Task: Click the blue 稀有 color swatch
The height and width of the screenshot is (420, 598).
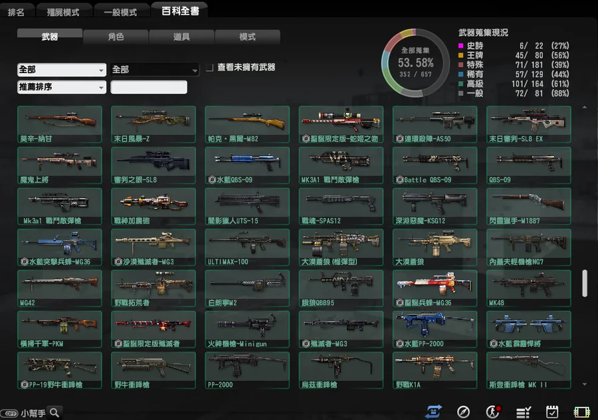Action: pos(460,74)
